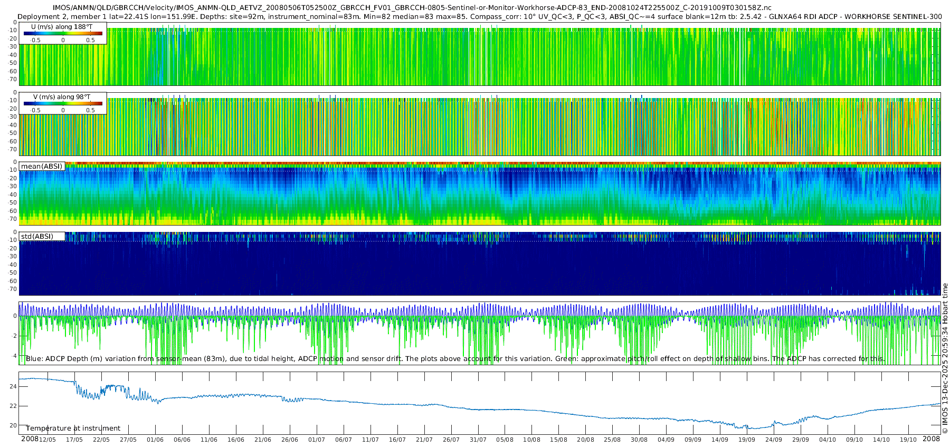
Task: Click the std(ABSI) panel label
Action: pos(37,237)
